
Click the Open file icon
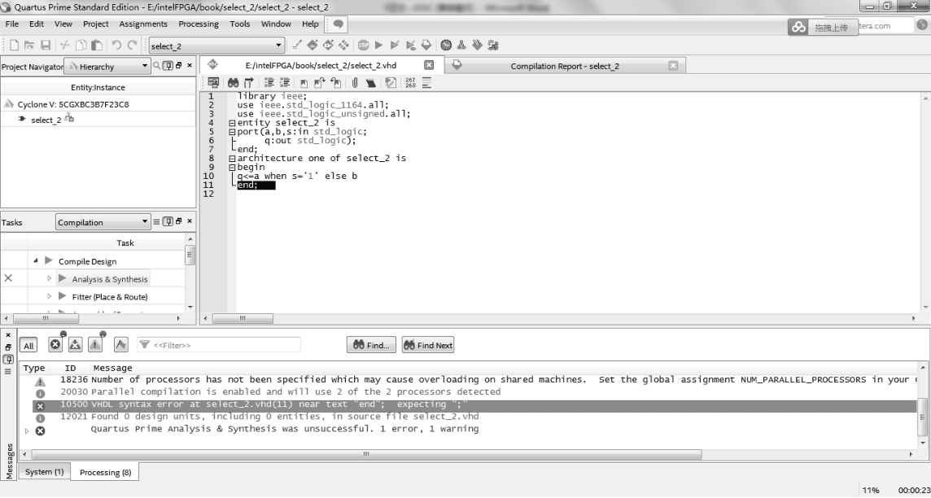pyautogui.click(x=29, y=45)
